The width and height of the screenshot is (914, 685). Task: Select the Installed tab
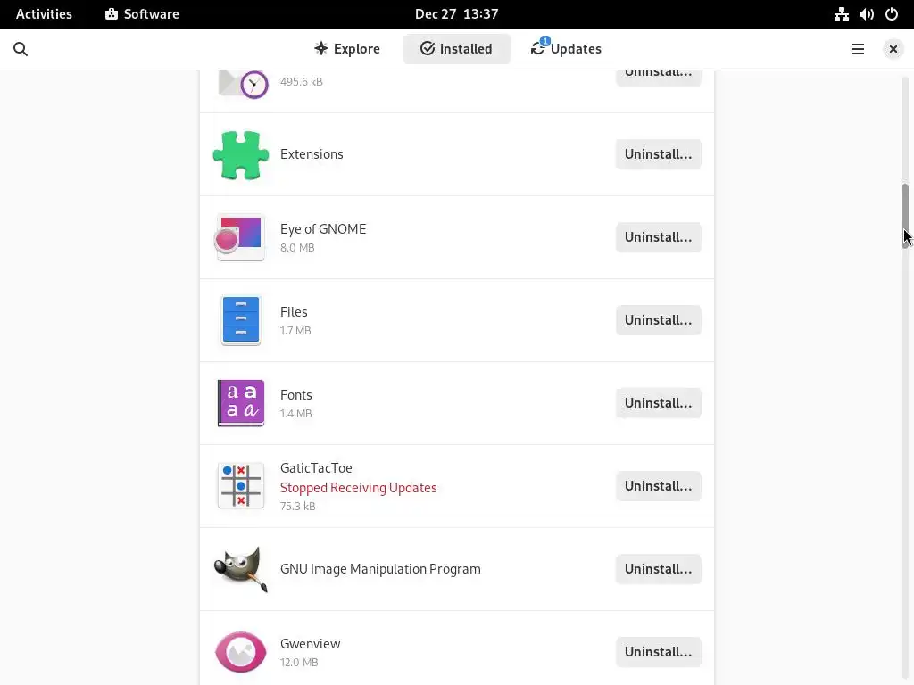pyautogui.click(x=456, y=49)
